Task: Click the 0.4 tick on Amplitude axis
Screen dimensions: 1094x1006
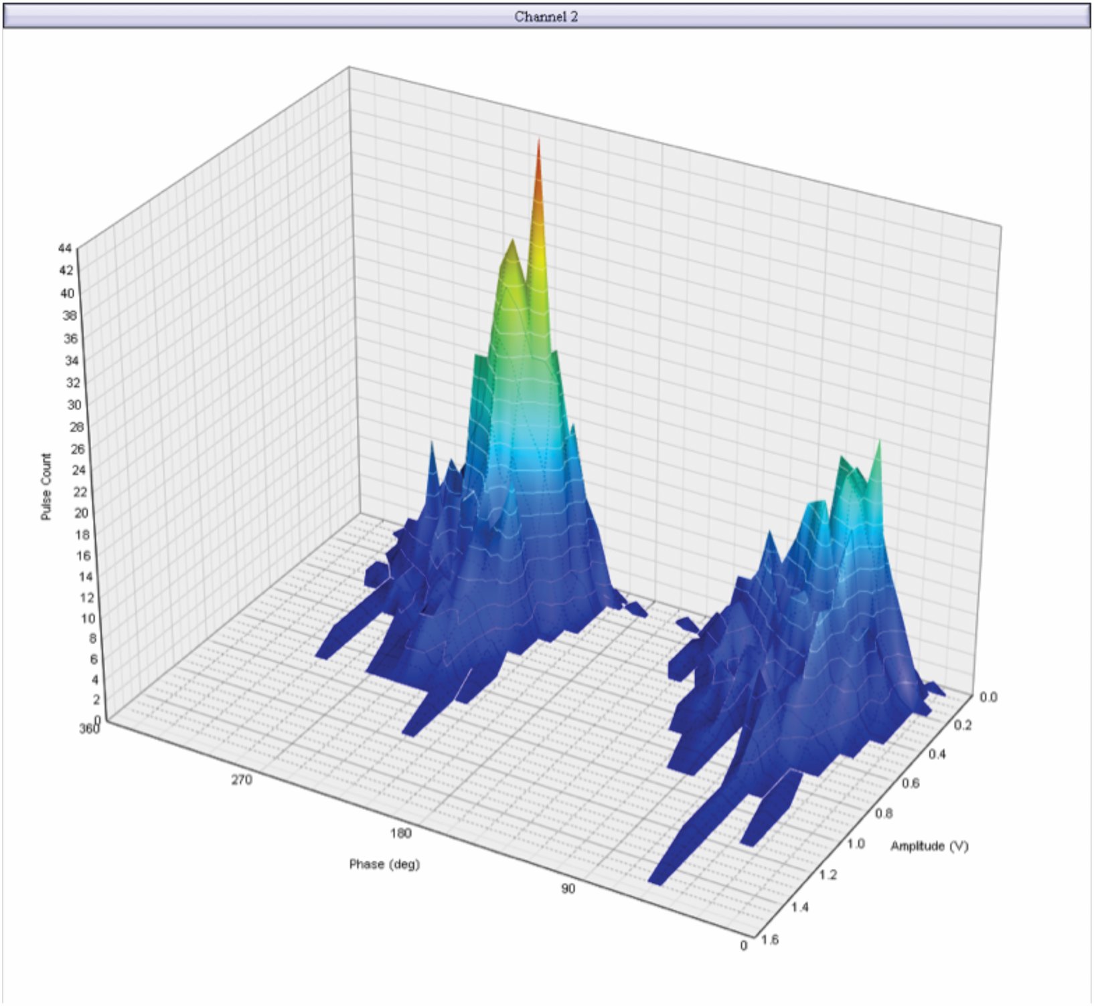Action: point(937,754)
